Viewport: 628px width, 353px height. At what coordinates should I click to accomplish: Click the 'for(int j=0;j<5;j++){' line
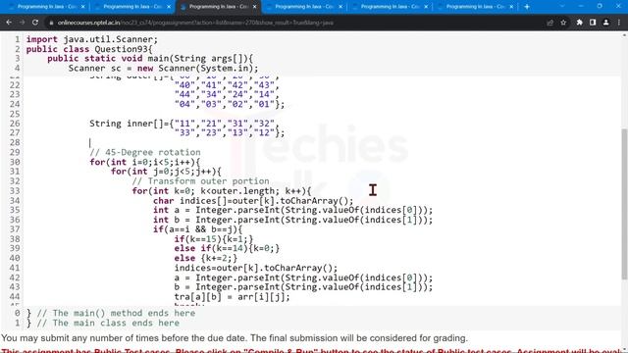click(166, 172)
